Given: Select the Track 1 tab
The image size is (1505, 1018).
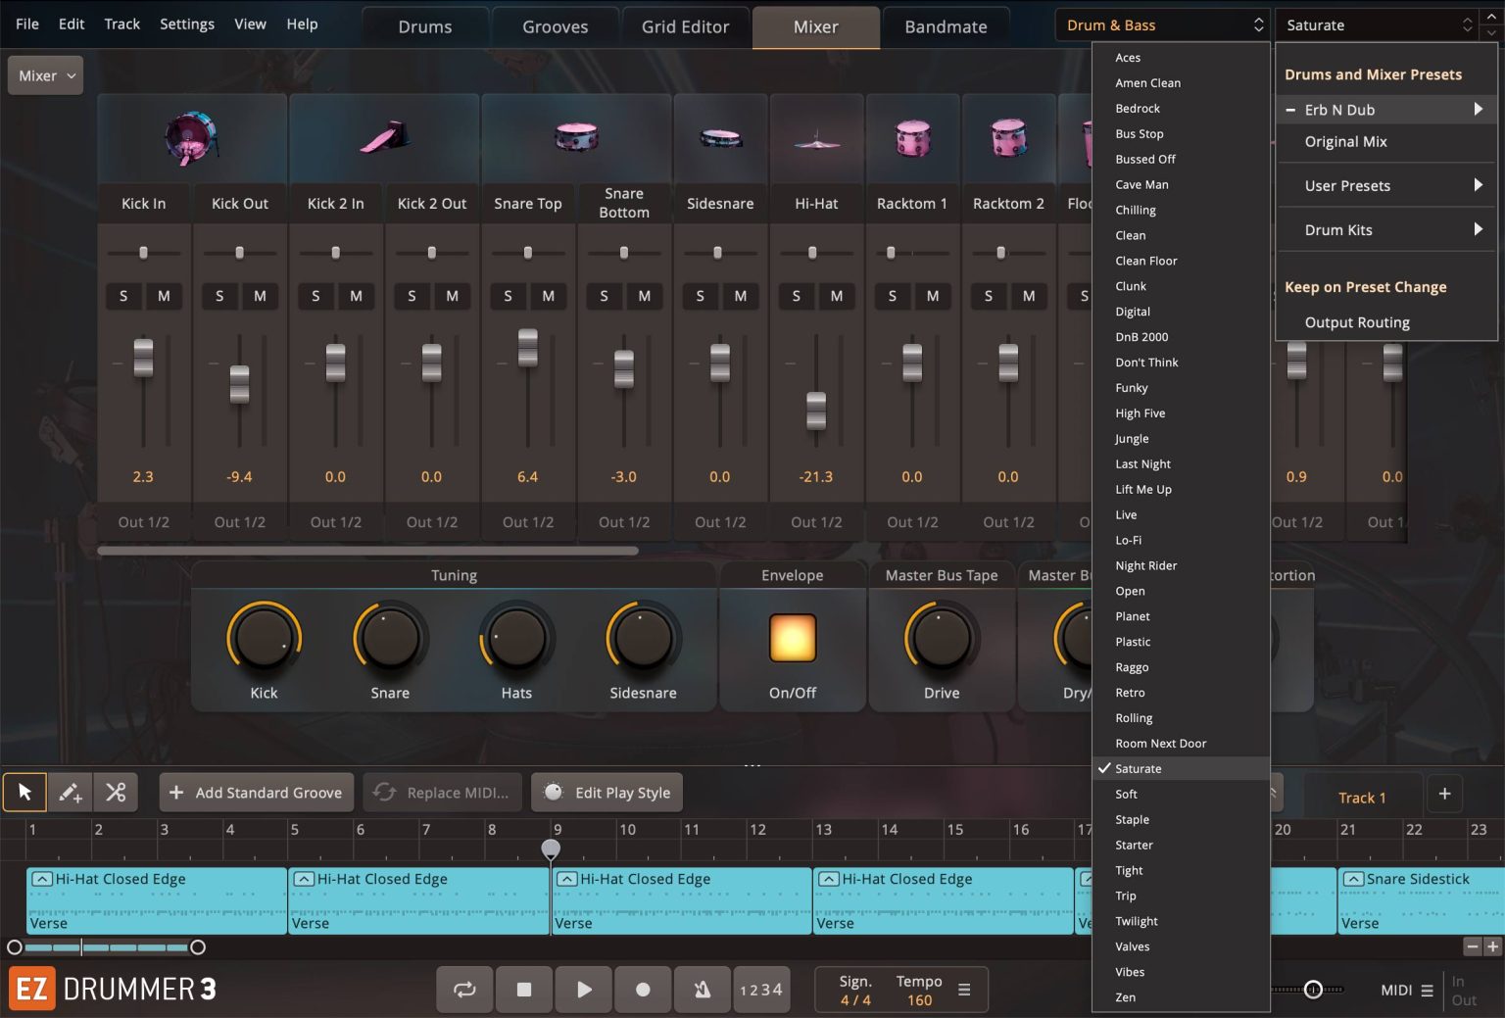Looking at the screenshot, I should click(1362, 798).
